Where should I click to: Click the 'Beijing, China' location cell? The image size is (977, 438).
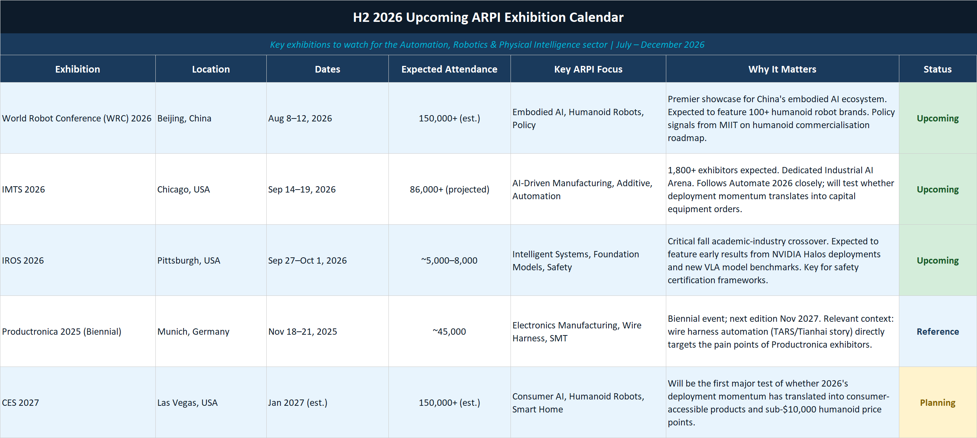(211, 118)
